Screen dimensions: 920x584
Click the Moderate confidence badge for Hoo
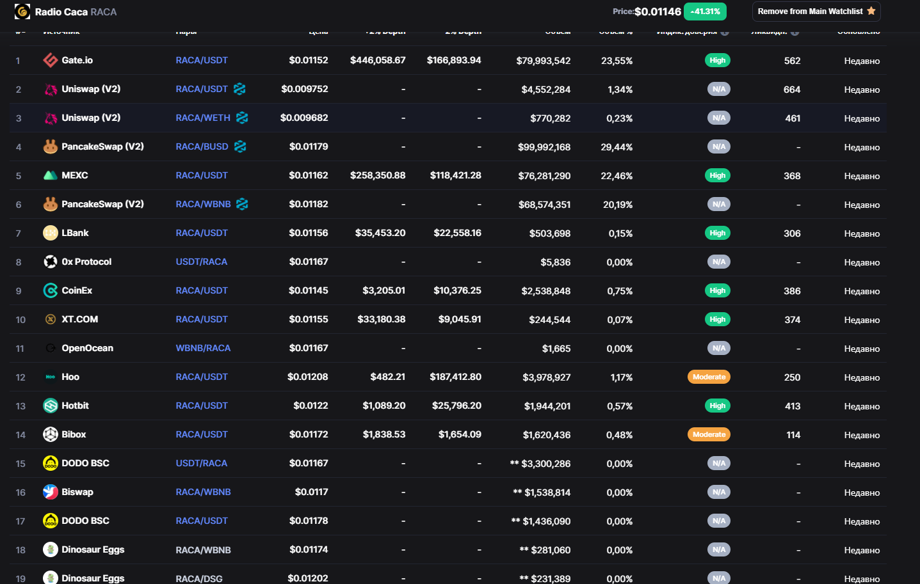(709, 377)
